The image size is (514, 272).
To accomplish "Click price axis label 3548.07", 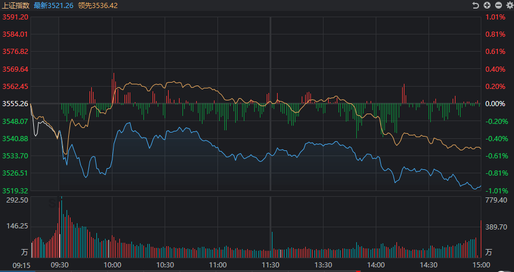I will 15,121.
